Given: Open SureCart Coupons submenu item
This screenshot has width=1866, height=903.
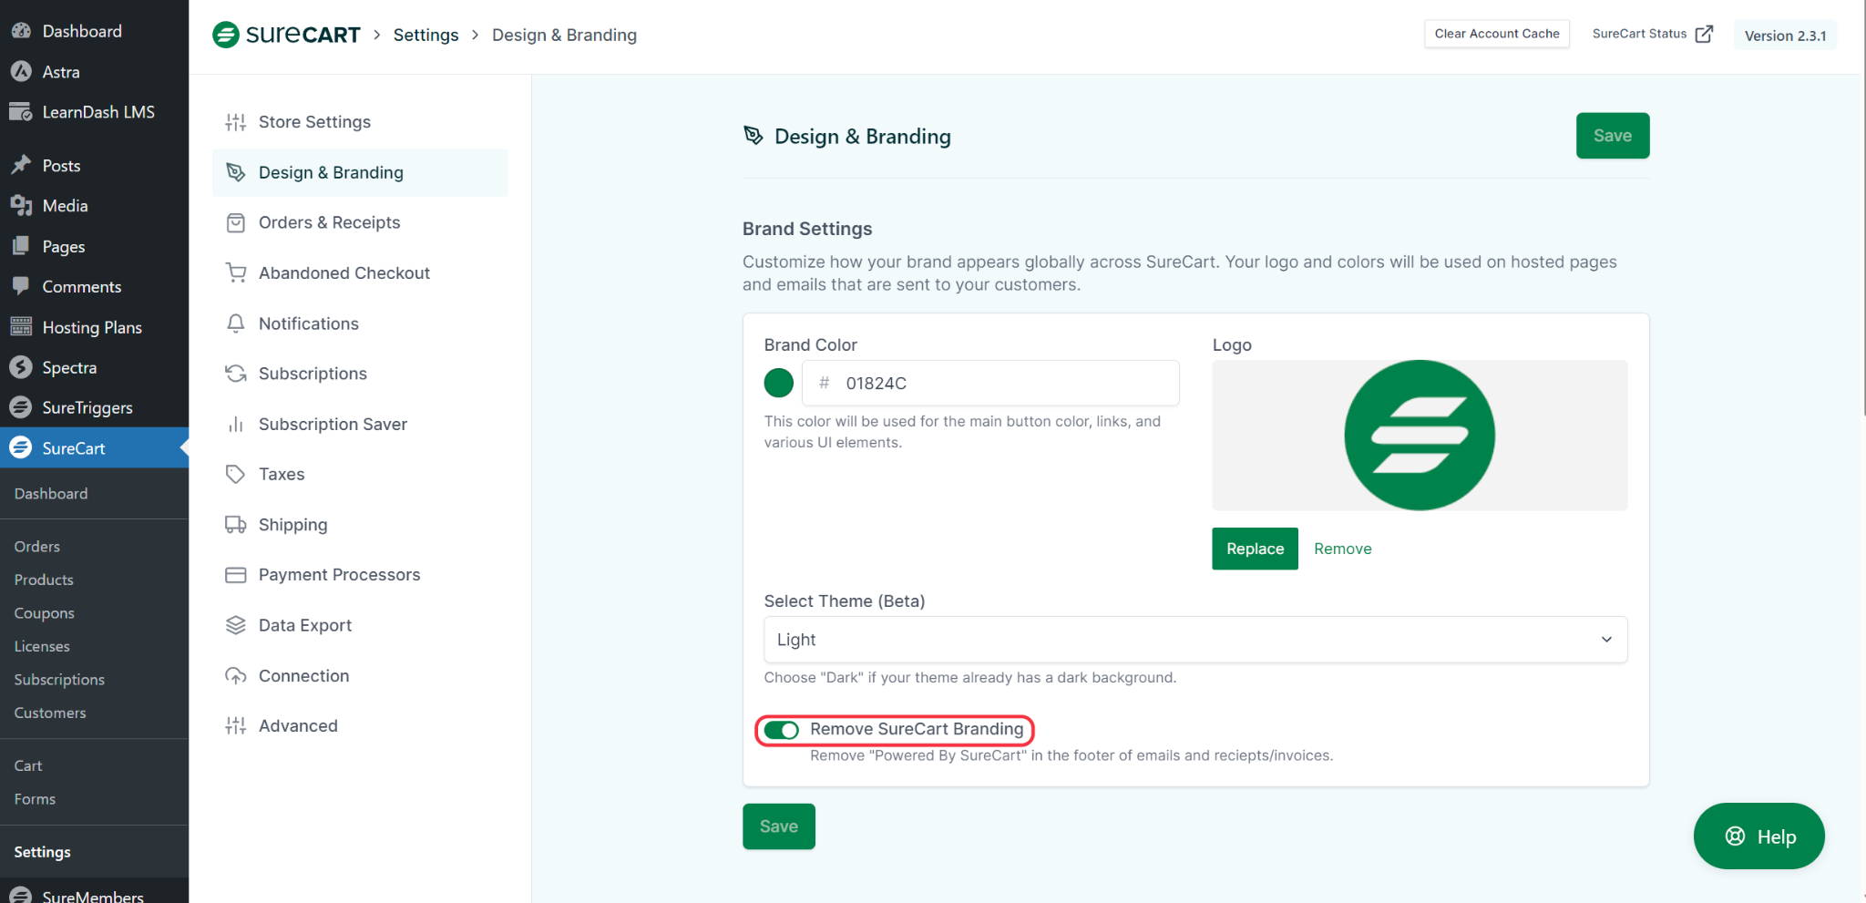Looking at the screenshot, I should [x=45, y=613].
